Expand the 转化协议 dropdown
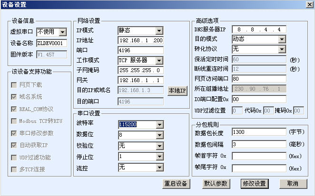 (282, 49)
